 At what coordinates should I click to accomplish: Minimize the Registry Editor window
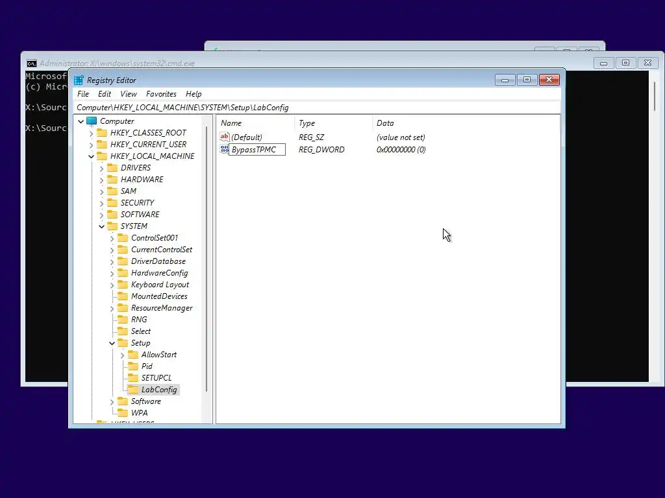coord(505,80)
